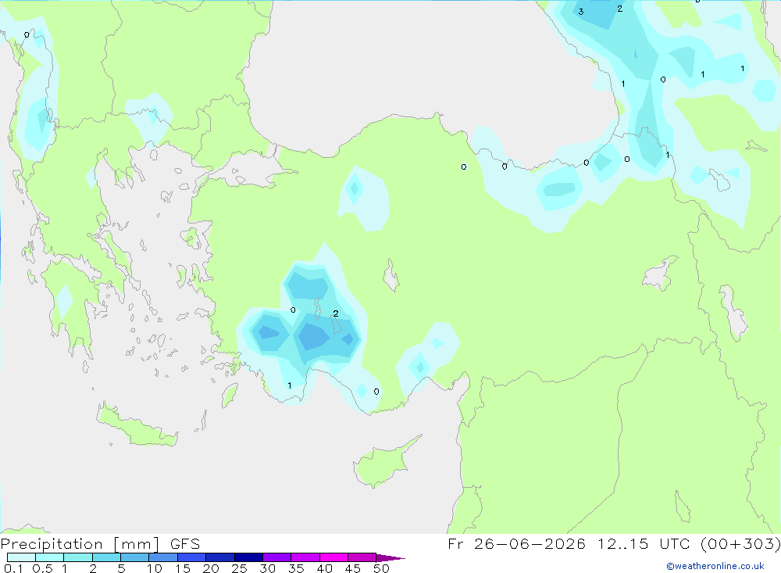The width and height of the screenshot is (781, 573).
Task: Click the '50' legend scale label
Action: tap(381, 568)
